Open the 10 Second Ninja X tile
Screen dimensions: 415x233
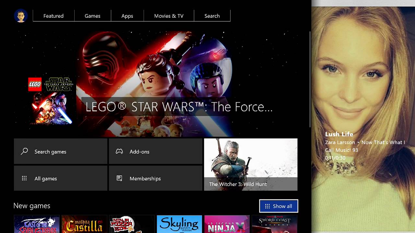pyautogui.click(x=227, y=224)
